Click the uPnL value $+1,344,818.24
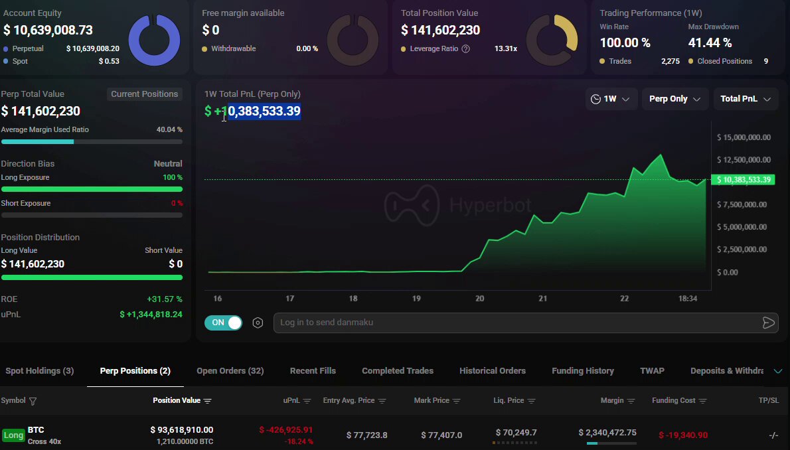Screen dimensions: 790x450 [x=151, y=315]
